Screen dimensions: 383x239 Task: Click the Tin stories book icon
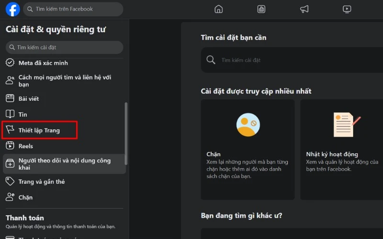pyautogui.click(x=10, y=114)
